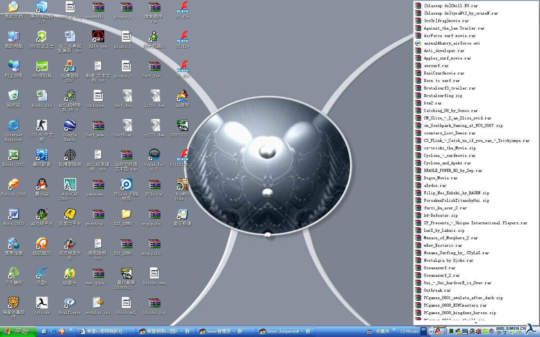Select eXydos.rar in the list
540x337 pixels.
point(475,185)
